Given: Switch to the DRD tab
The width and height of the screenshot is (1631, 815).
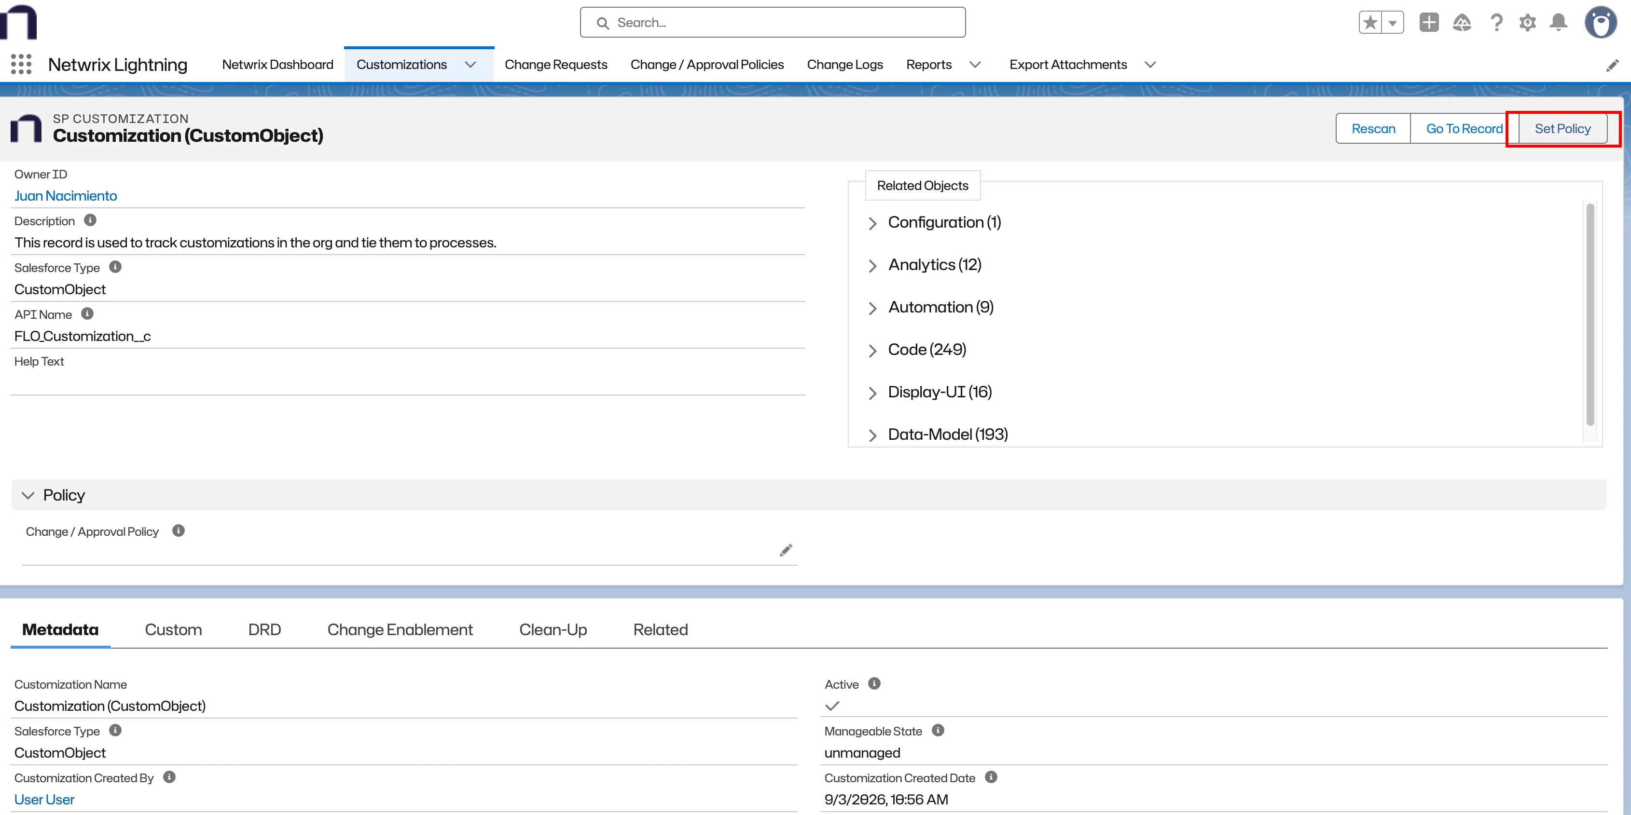Looking at the screenshot, I should click(x=264, y=630).
